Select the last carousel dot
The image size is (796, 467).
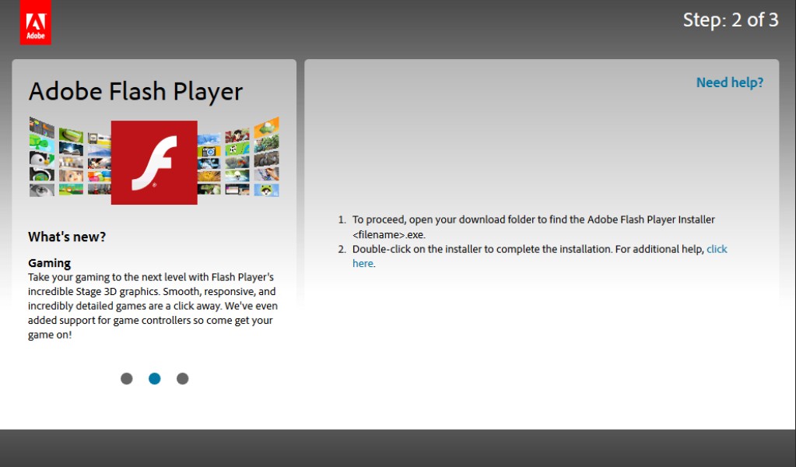coord(182,379)
